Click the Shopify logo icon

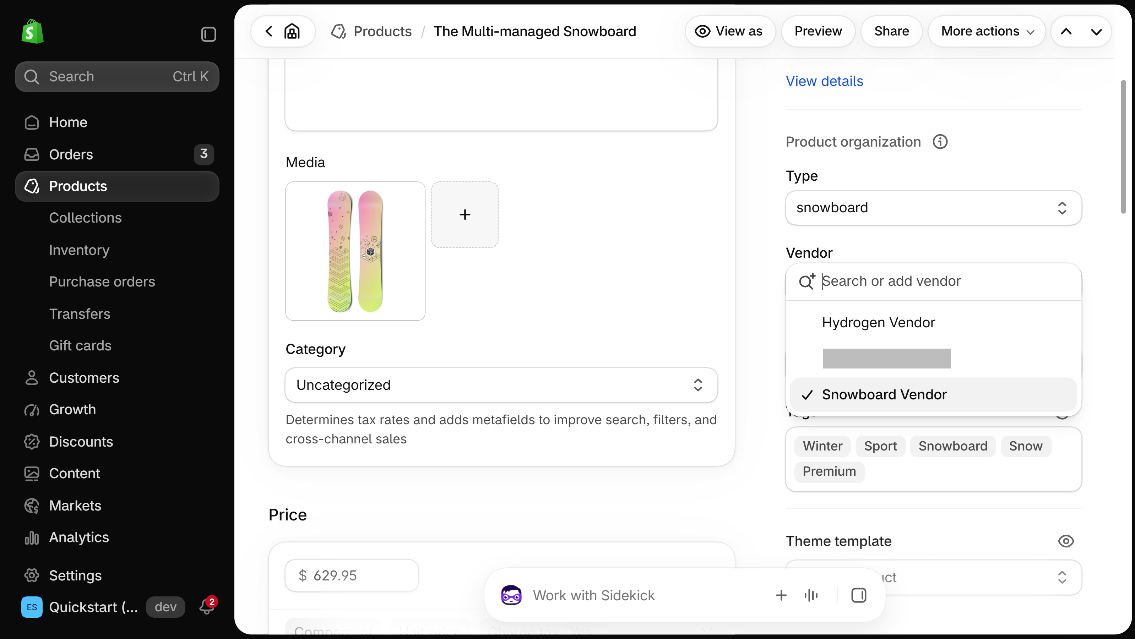(33, 31)
